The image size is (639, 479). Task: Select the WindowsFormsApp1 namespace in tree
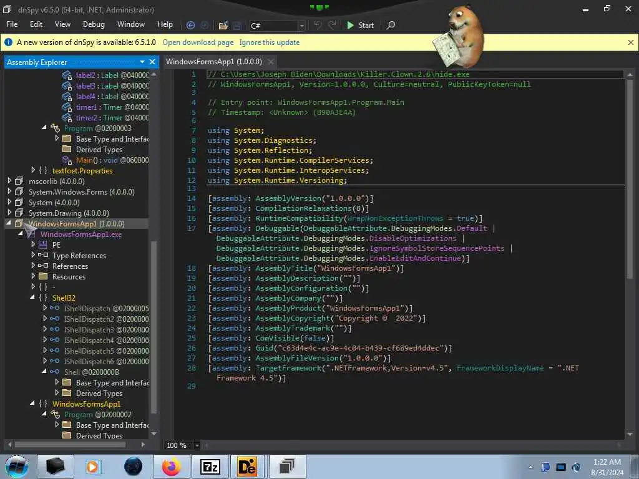[x=86, y=404]
